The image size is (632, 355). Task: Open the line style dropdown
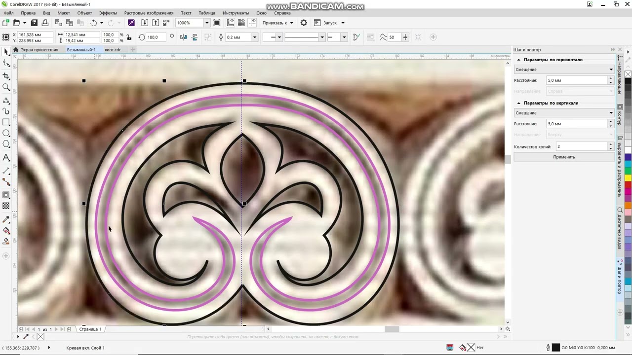pyautogui.click(x=322, y=37)
